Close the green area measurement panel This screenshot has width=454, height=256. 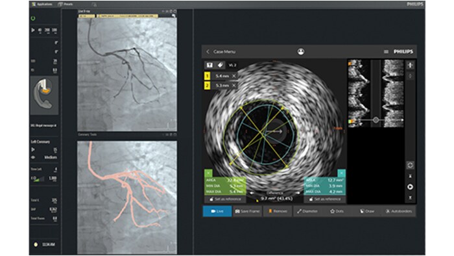pyautogui.click(x=208, y=173)
